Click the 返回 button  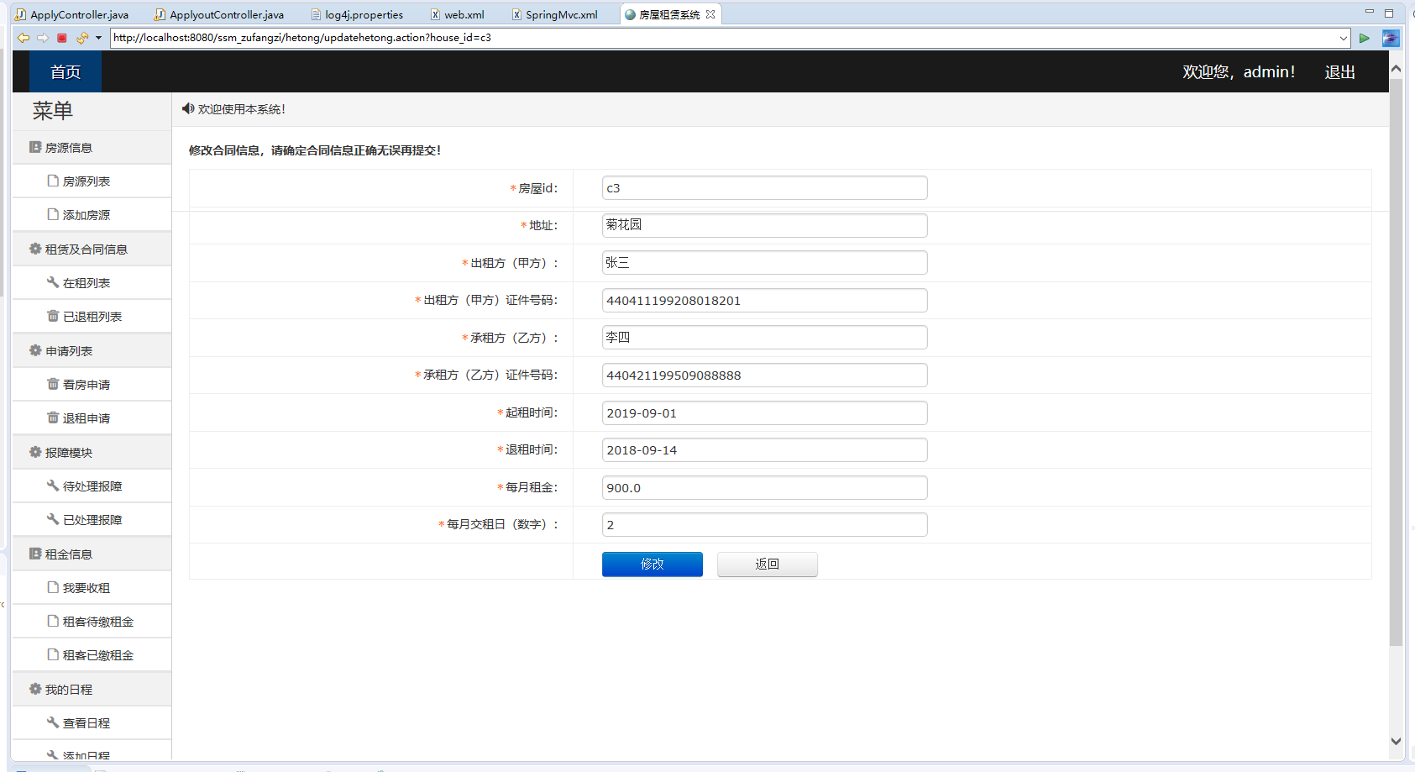[766, 564]
